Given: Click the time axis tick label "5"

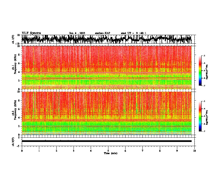Looking at the screenshot, I should coord(108,151).
